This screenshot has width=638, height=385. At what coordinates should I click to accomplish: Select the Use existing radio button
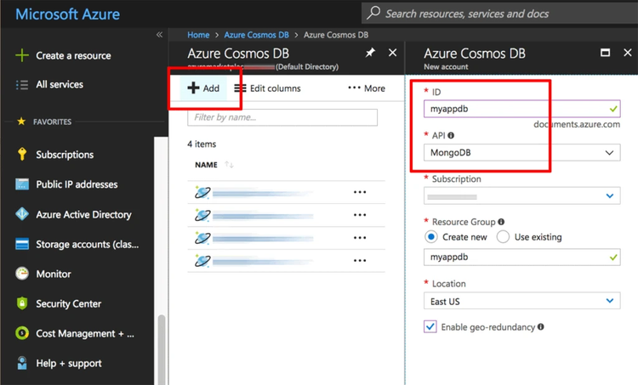[x=503, y=236]
